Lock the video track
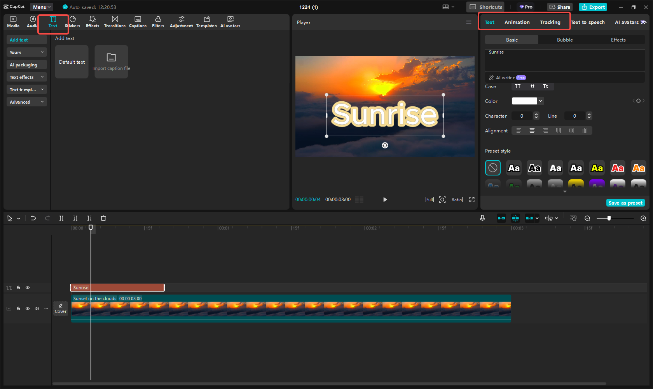This screenshot has width=653, height=389. (18, 308)
